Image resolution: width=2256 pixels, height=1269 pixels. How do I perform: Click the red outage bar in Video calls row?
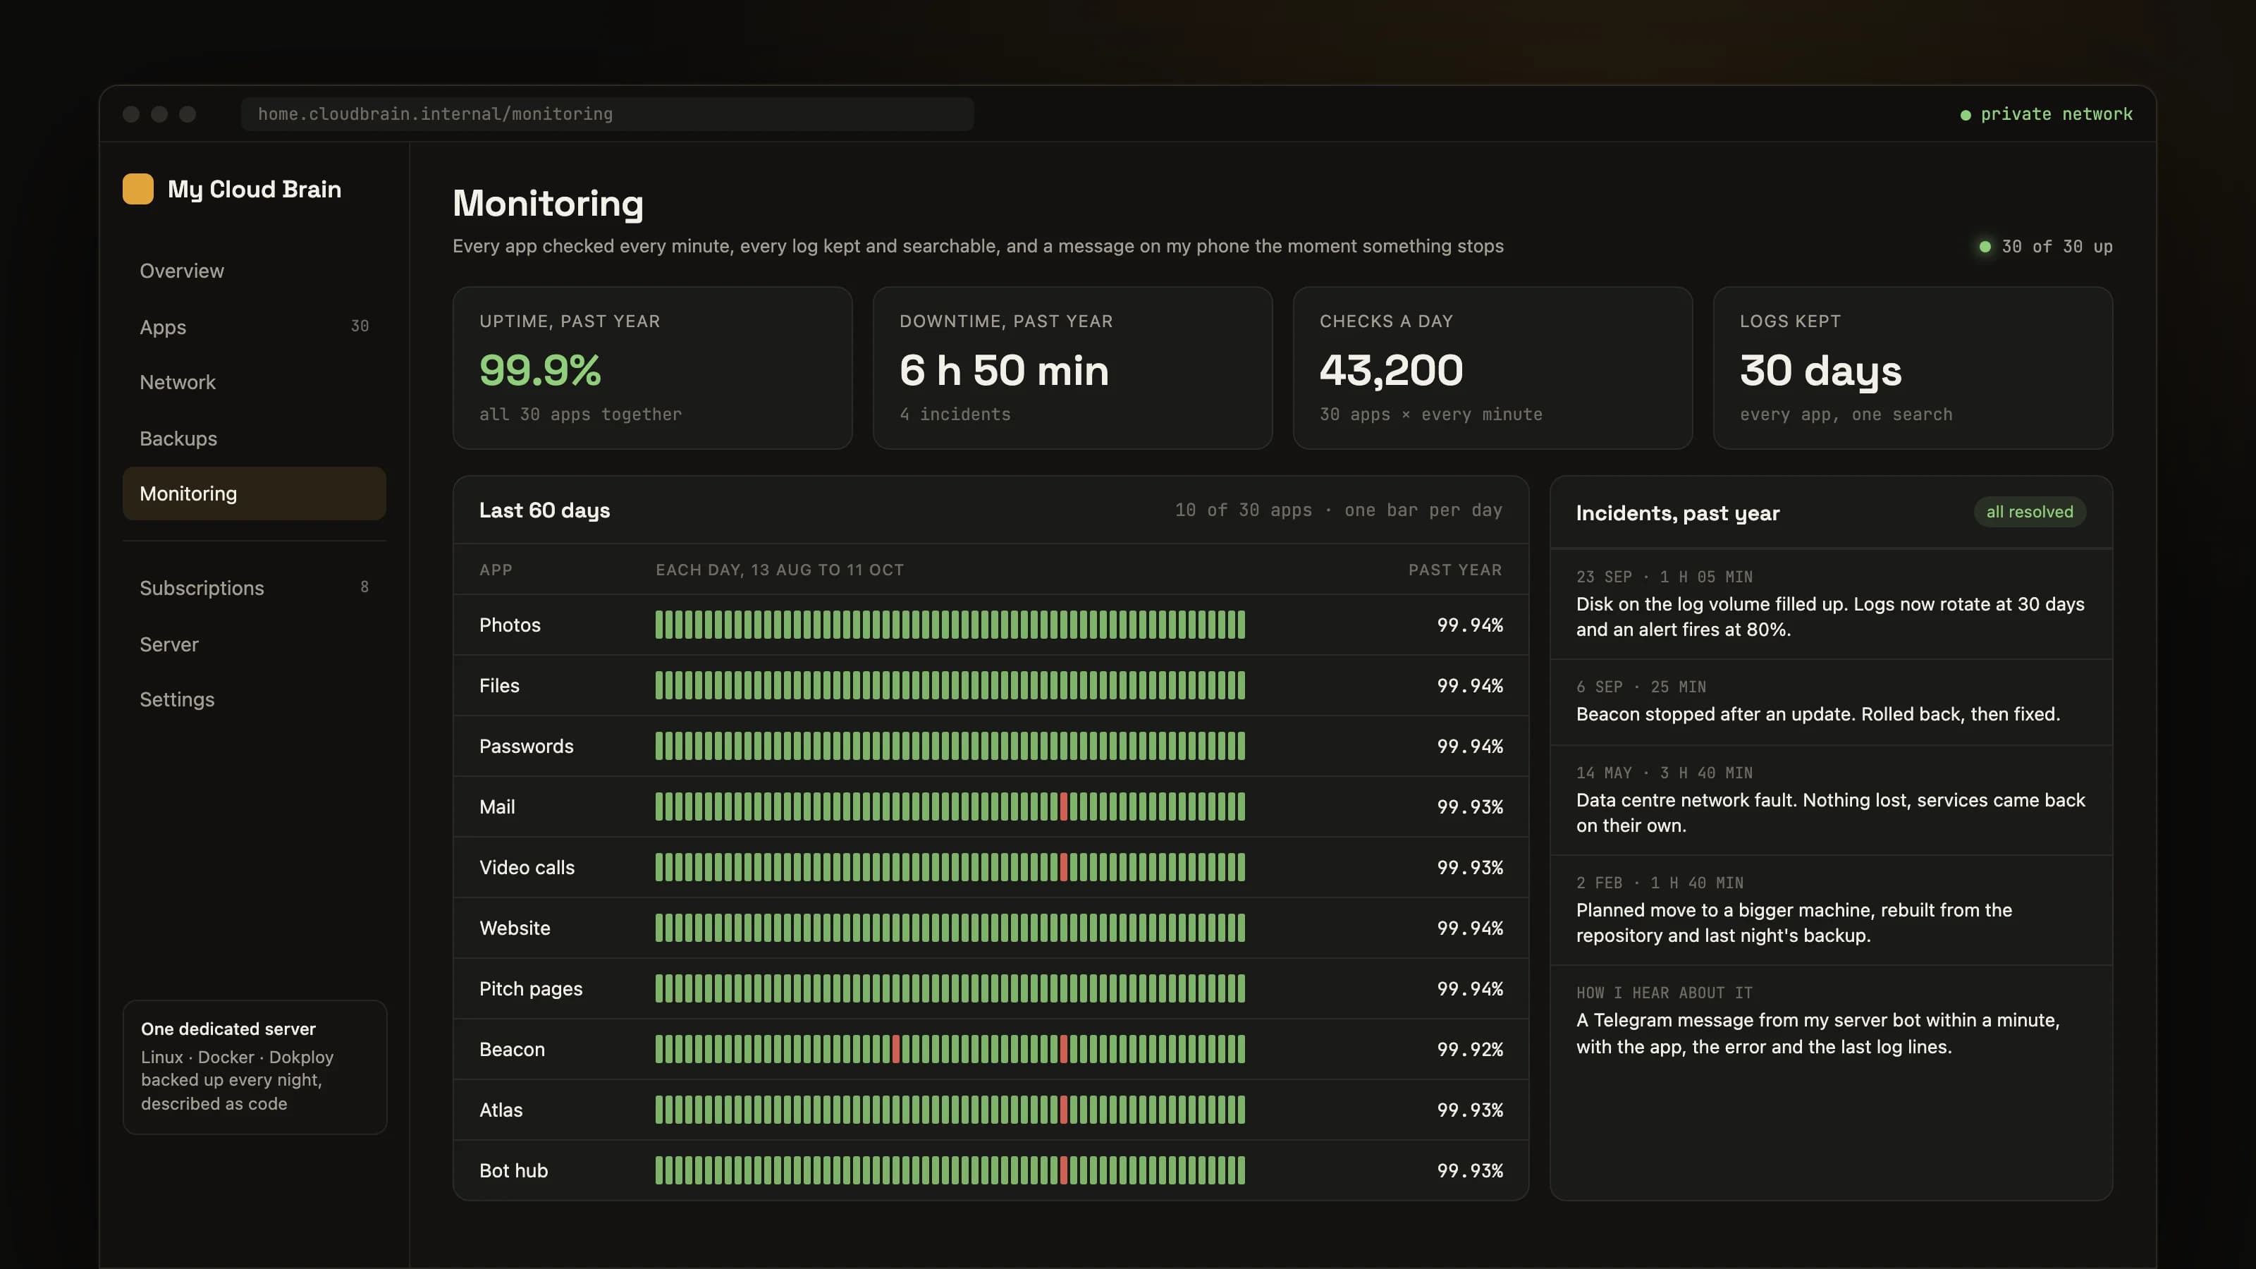(1063, 867)
